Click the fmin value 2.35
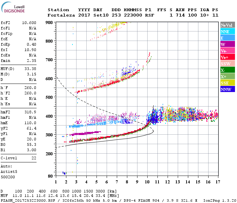Viewport: 237px width, 203px height. pos(31,61)
